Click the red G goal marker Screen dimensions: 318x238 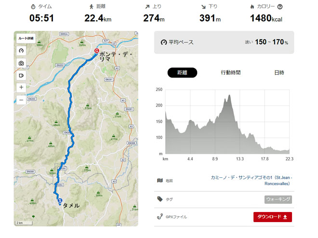(x=97, y=51)
